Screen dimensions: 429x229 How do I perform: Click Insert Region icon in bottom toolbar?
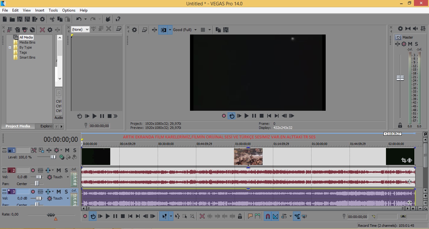click(x=258, y=216)
